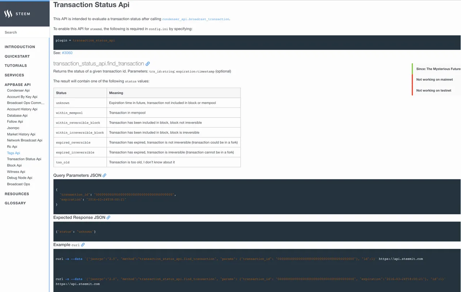461x292 pixels.
Task: Open the Quickstart section
Action: [x=17, y=56]
